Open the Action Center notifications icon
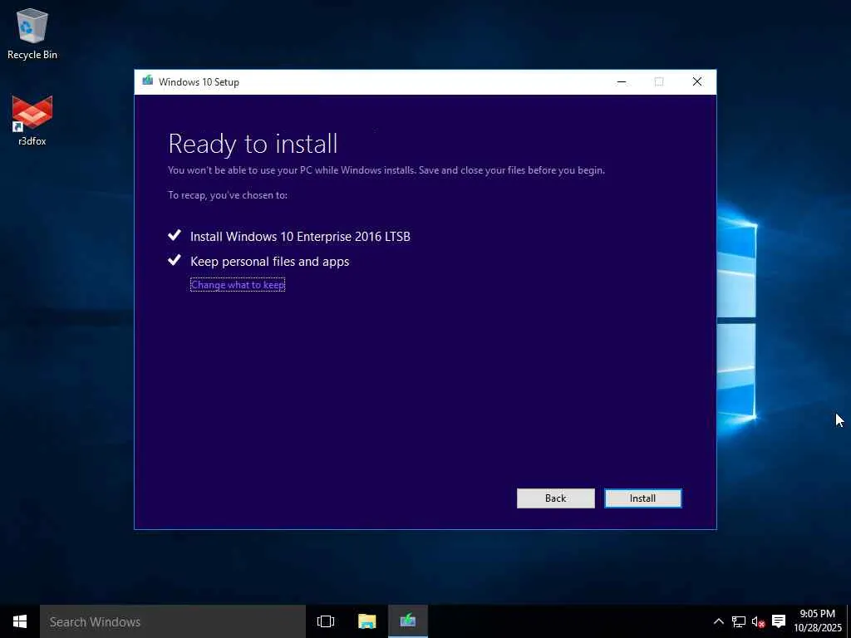Viewport: 851px width, 638px height. [x=778, y=621]
